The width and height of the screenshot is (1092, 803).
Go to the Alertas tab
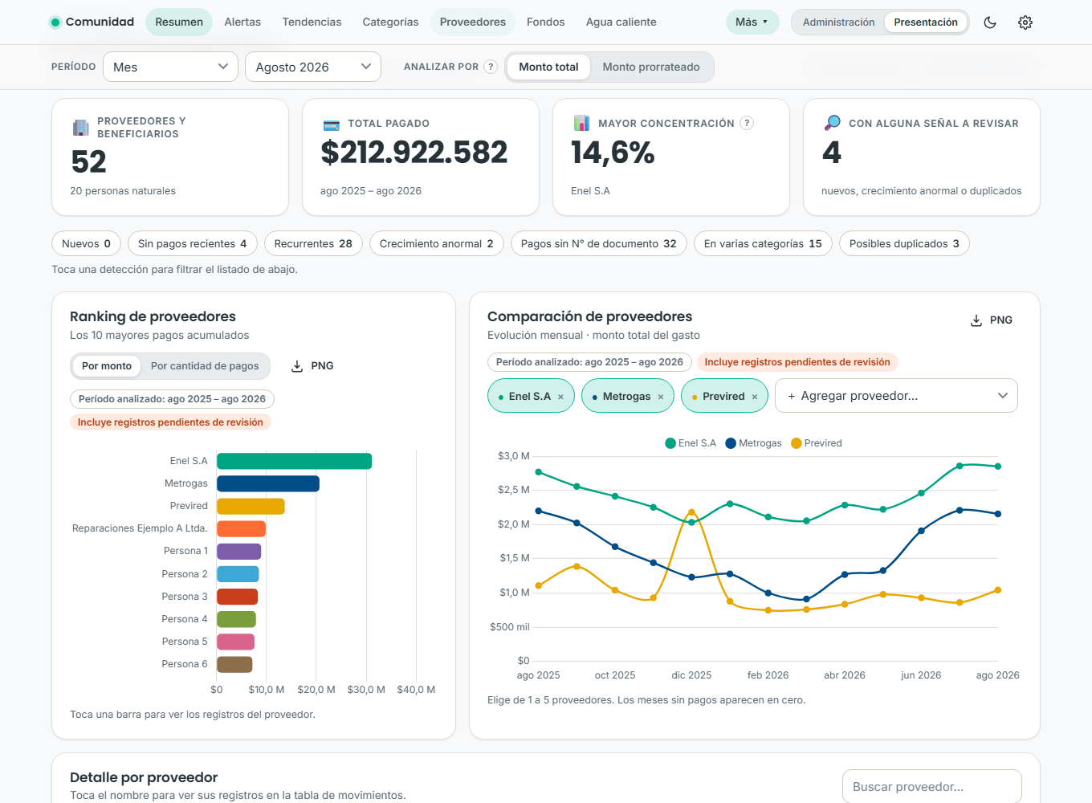click(242, 22)
